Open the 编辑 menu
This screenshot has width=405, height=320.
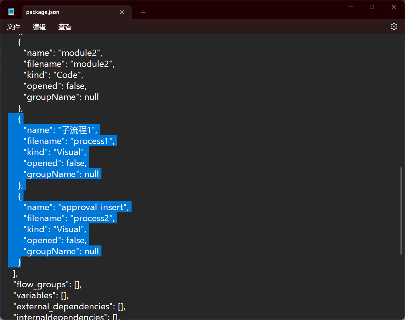click(39, 27)
